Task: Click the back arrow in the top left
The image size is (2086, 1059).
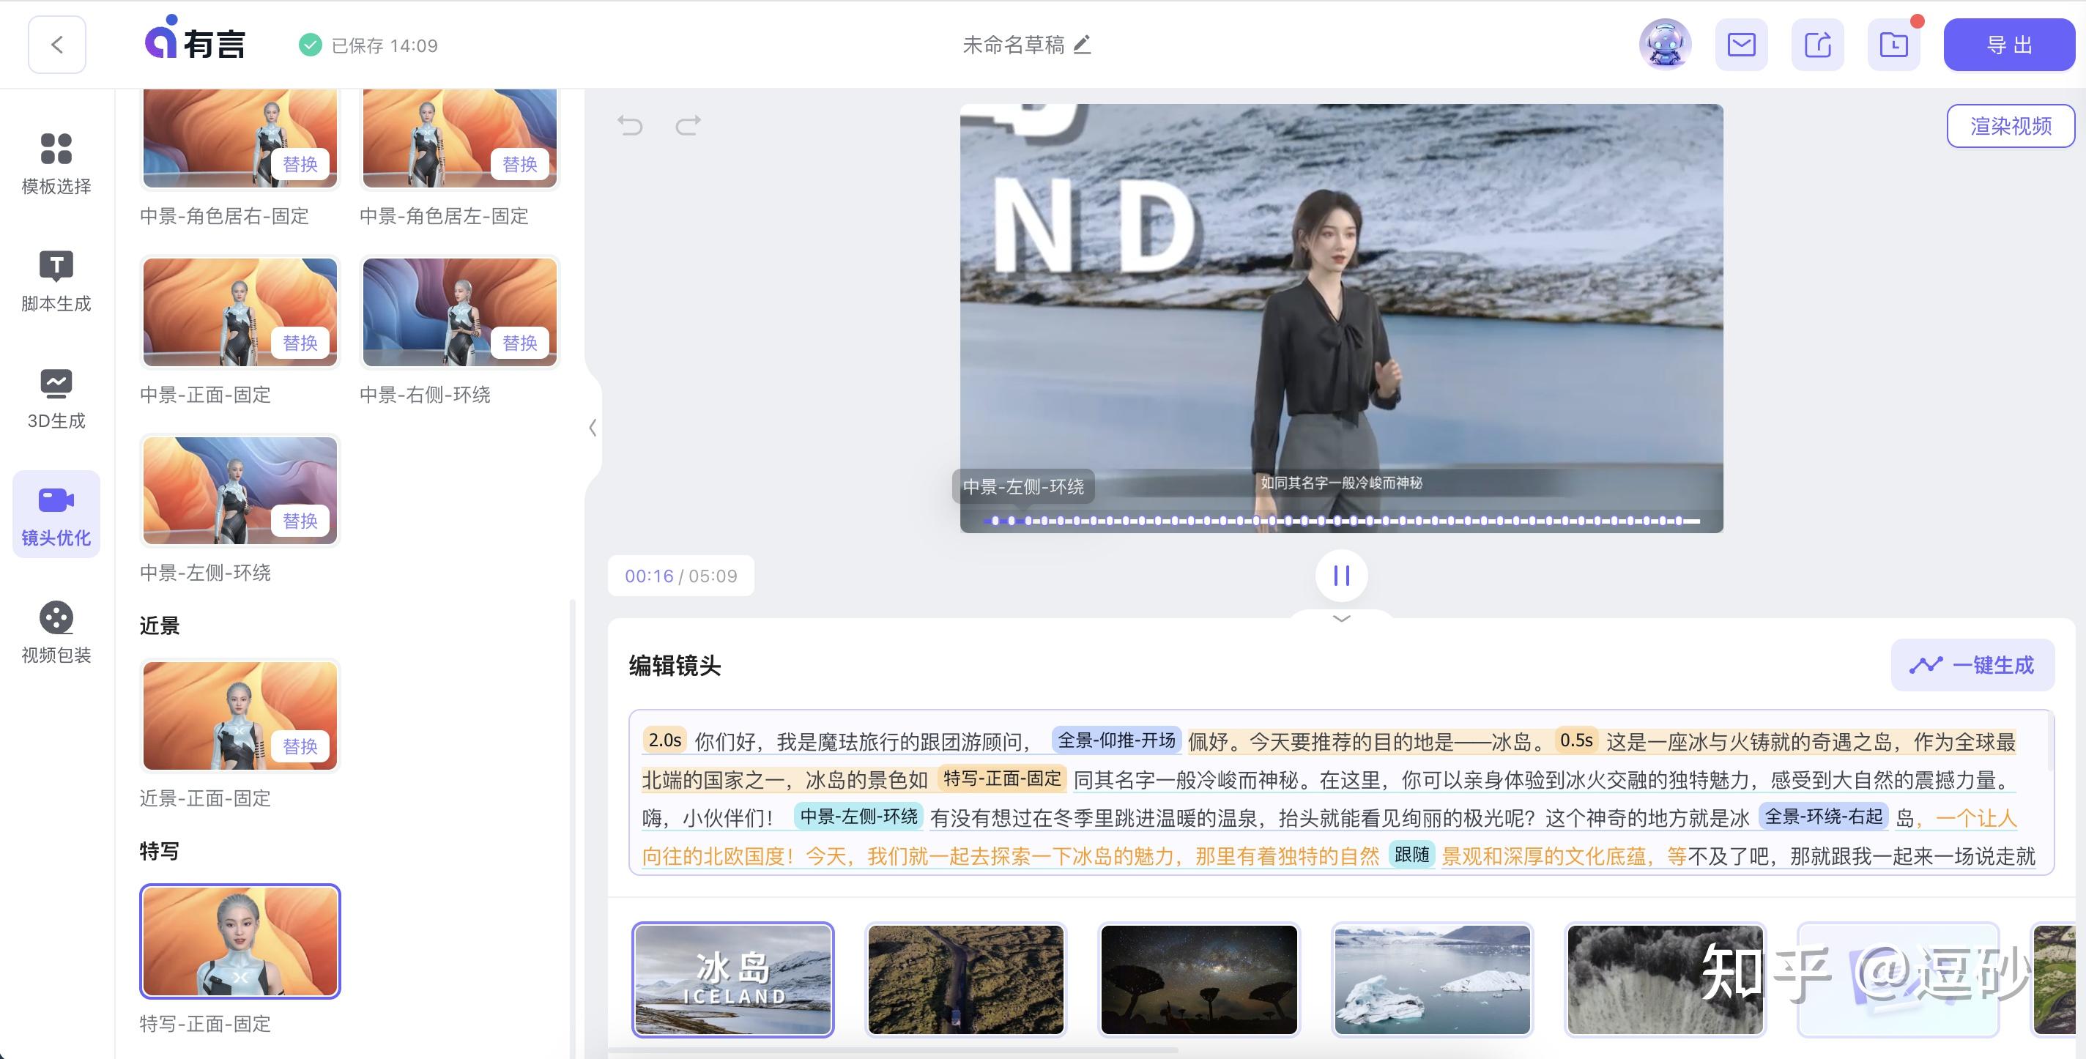Action: (56, 45)
